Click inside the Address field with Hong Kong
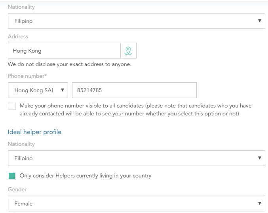Viewport: 268px width, 213px height. (64, 51)
